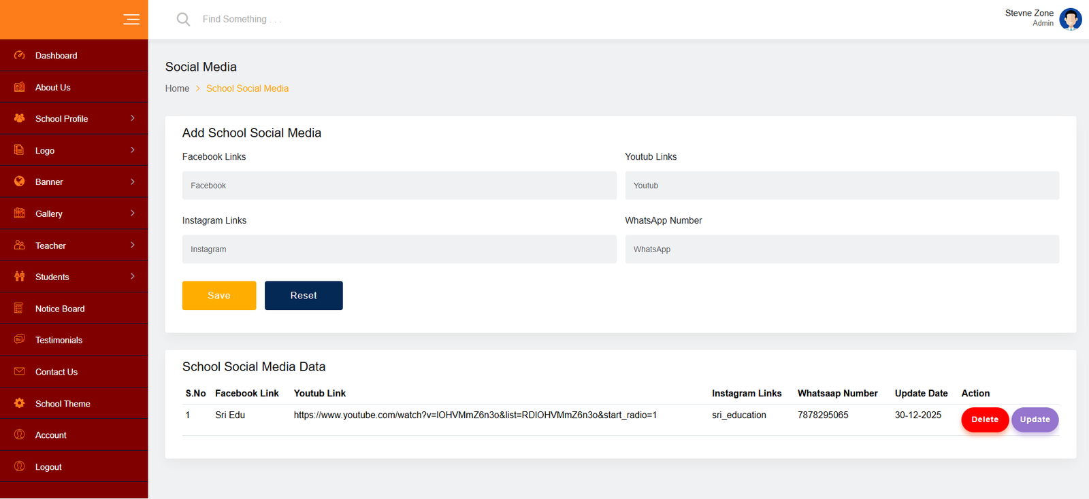
Task: Click the 'Stevne Zone' user name
Action: 1029,13
